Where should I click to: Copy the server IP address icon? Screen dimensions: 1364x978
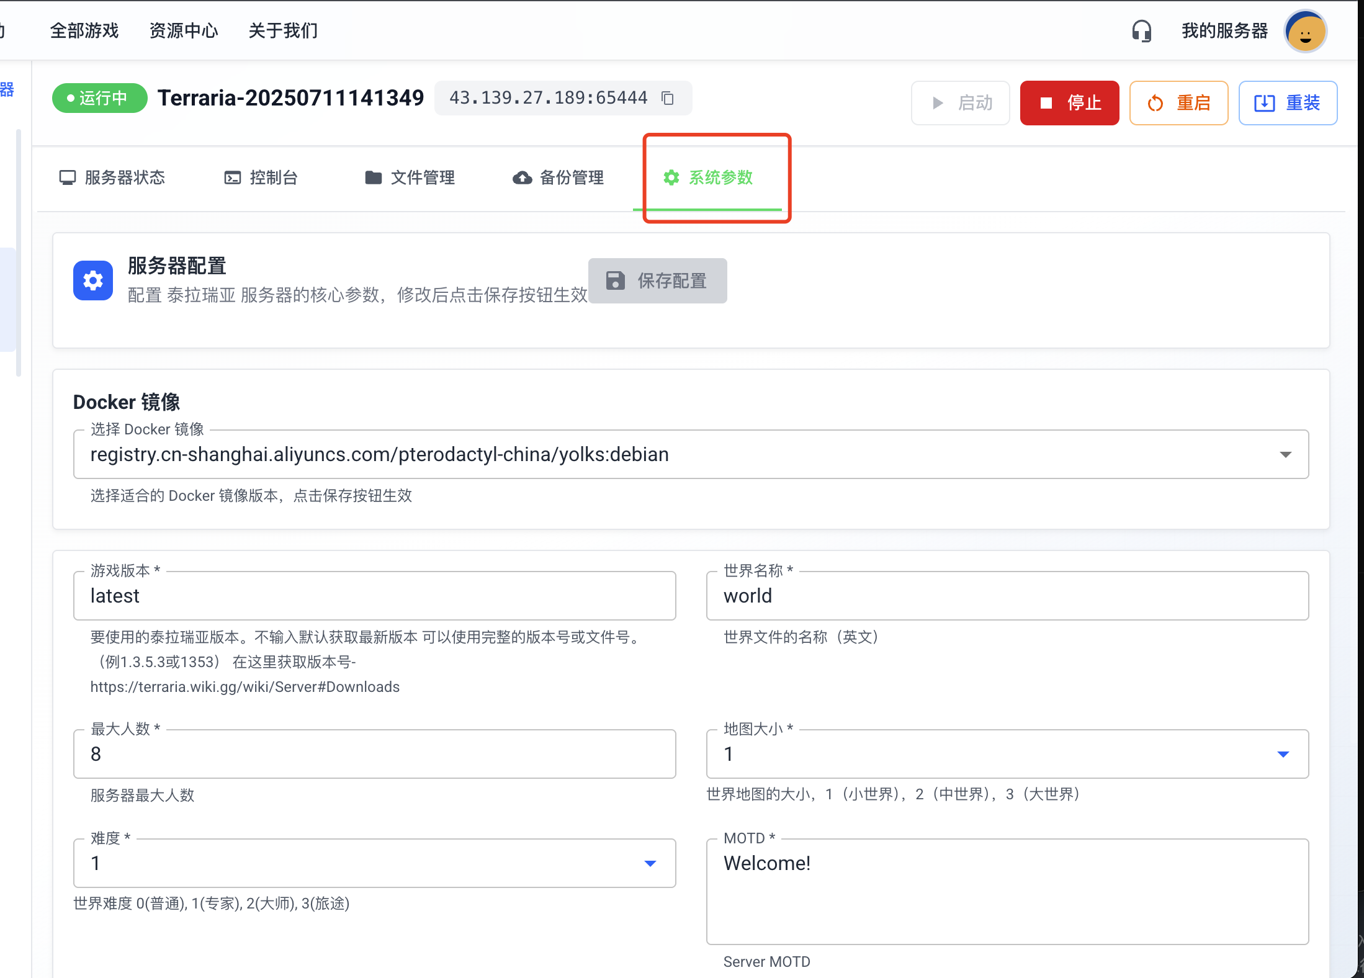pyautogui.click(x=668, y=98)
